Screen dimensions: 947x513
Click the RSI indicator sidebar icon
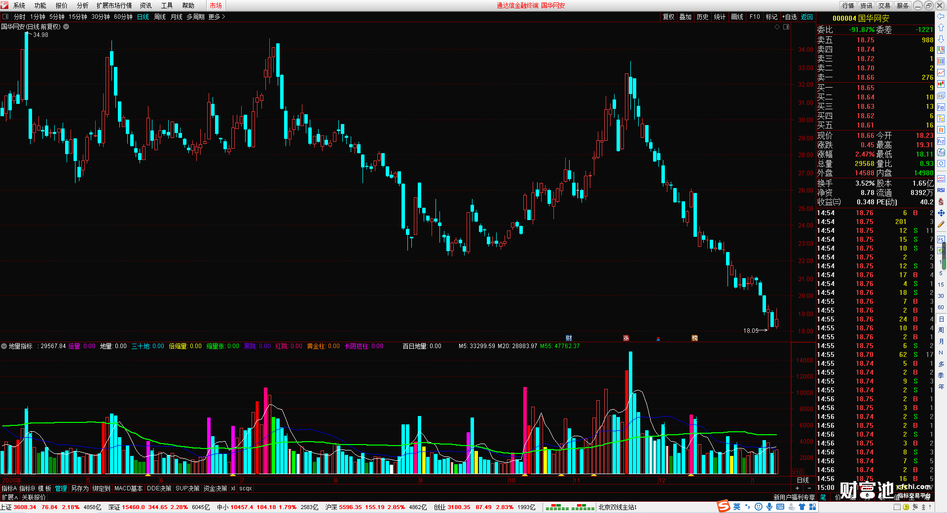[x=941, y=190]
